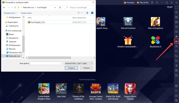Open the file name combo box dropdown
This screenshot has height=103, width=179.
click(x=61, y=63)
